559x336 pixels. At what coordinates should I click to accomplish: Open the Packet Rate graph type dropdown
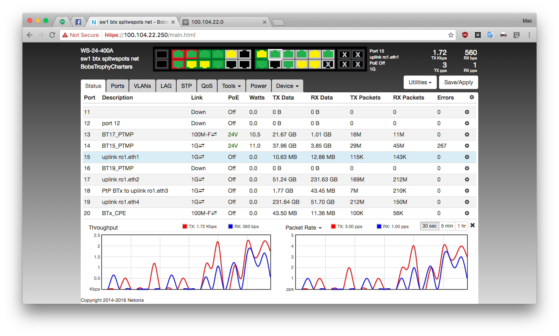[x=304, y=228]
